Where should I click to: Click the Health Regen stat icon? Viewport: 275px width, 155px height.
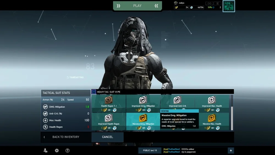(45, 127)
